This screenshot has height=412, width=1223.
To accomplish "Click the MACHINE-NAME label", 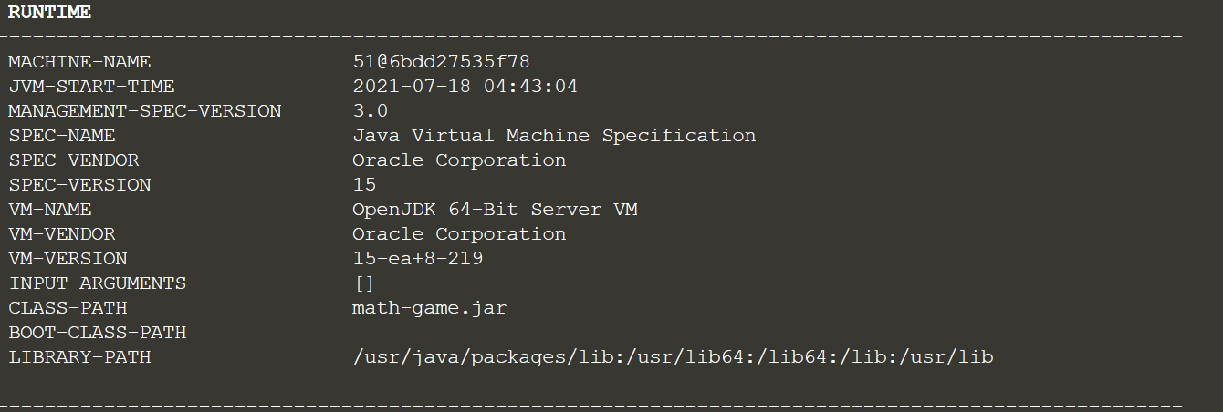I will (79, 62).
